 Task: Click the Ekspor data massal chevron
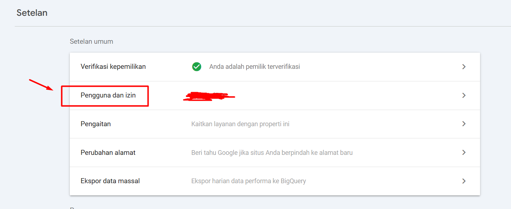(x=464, y=181)
